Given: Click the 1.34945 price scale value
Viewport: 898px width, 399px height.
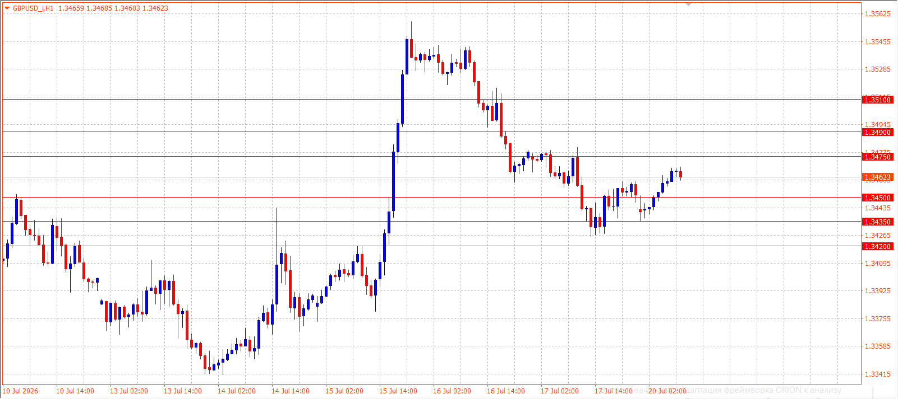Looking at the screenshot, I should tap(878, 125).
